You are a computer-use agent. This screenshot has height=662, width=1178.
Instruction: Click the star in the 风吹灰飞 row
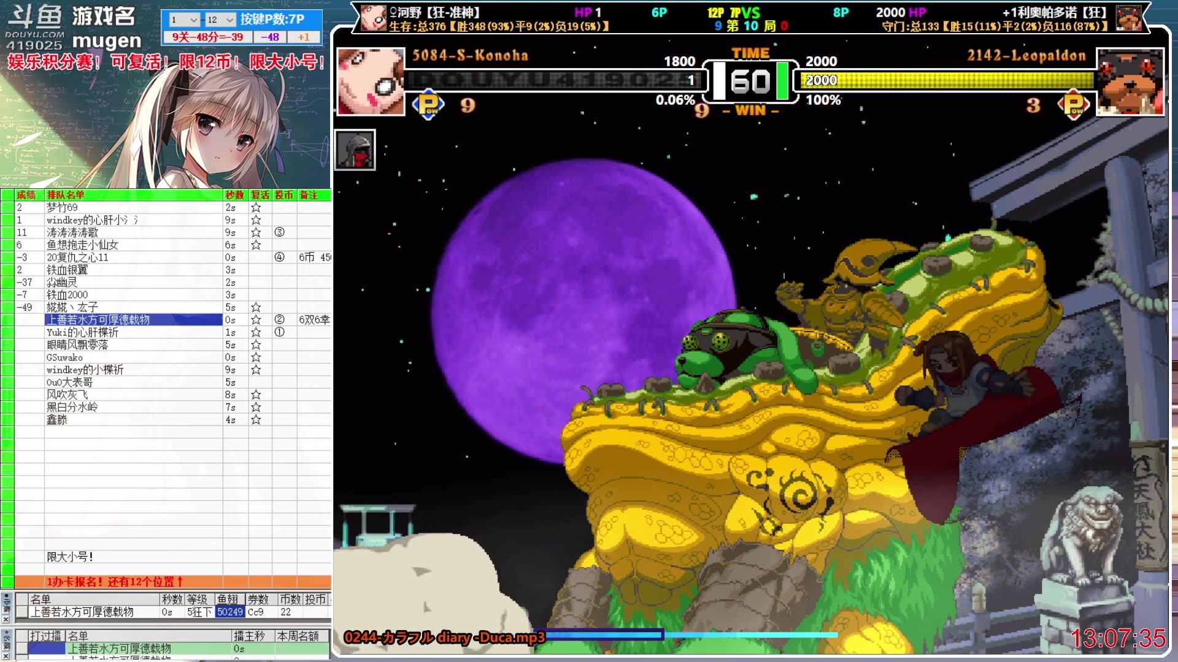[x=256, y=395]
